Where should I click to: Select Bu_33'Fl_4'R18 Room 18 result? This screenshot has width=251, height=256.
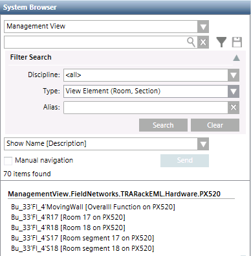68,227
